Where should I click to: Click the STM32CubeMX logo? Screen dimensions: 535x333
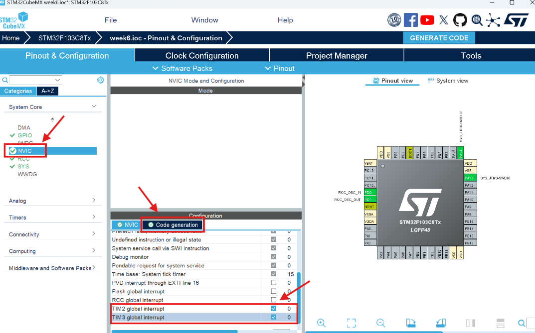14,20
